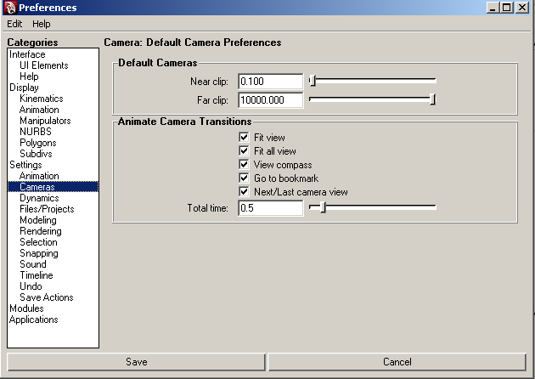The width and height of the screenshot is (535, 379).
Task: Select the highlighted Cameras category
Action: (x=53, y=187)
